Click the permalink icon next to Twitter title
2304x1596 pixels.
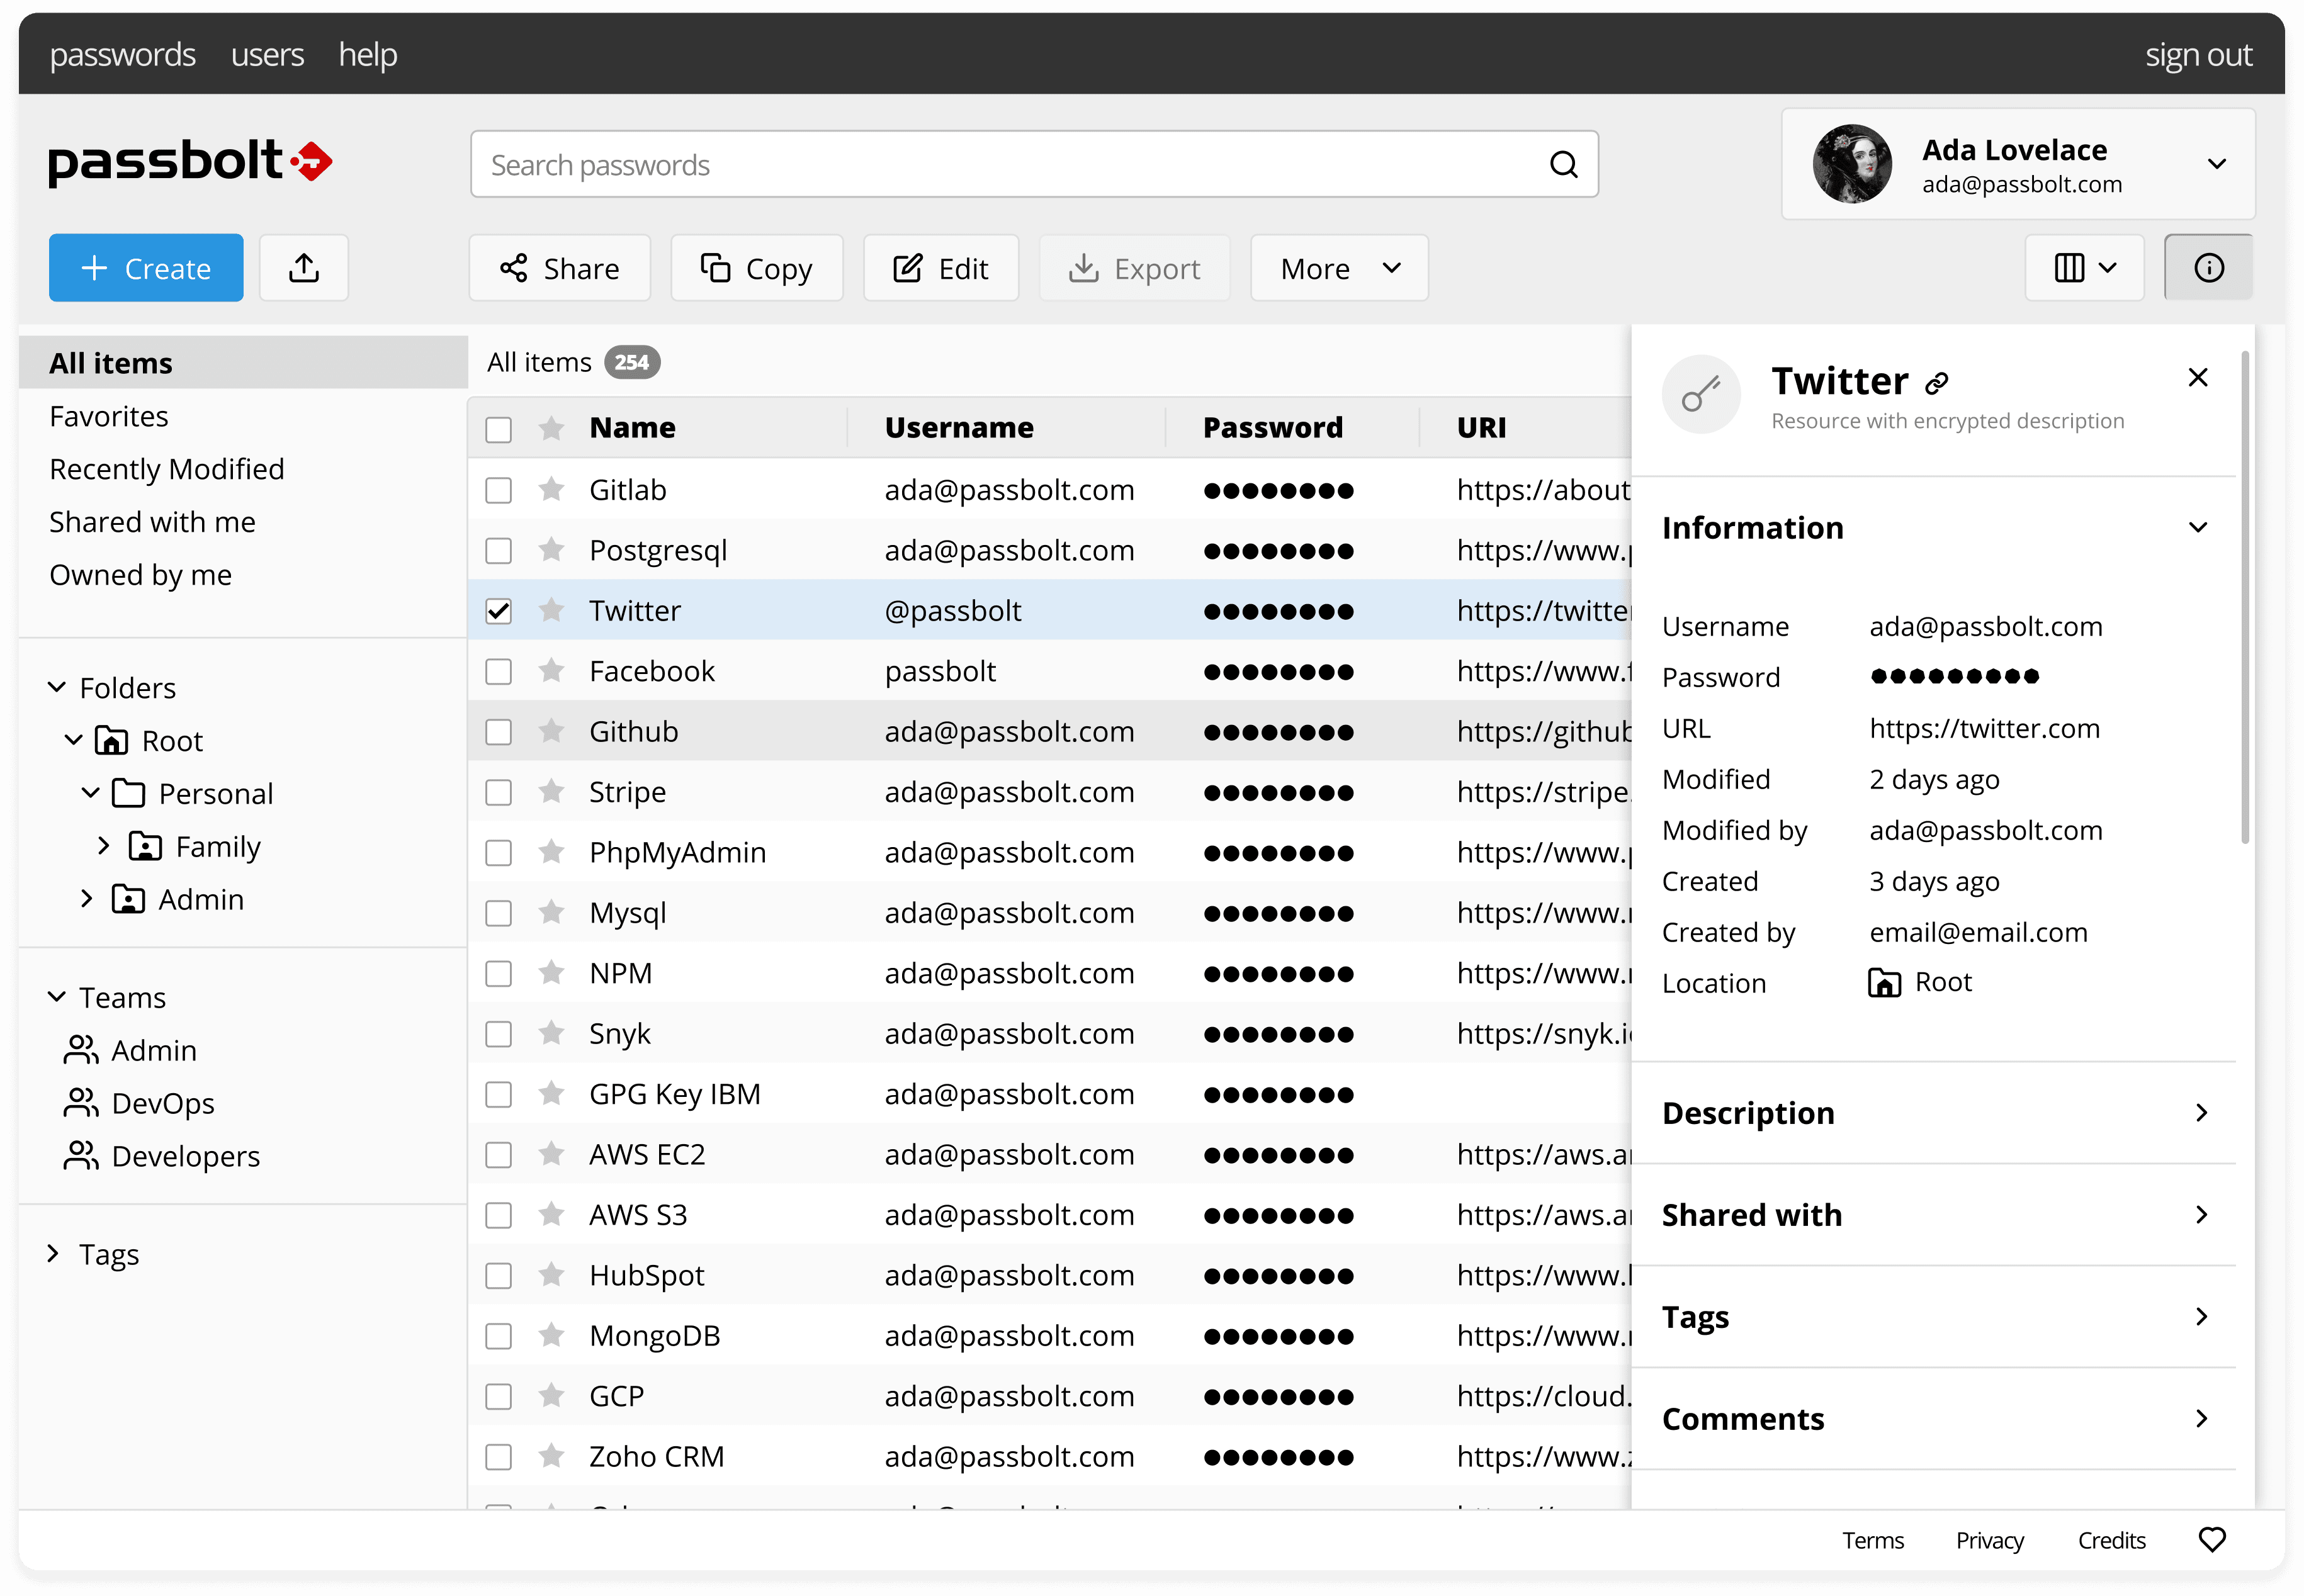click(1938, 381)
